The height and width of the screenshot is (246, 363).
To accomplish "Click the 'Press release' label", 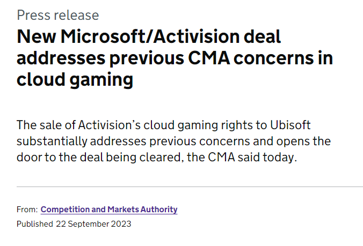I will pyautogui.click(x=57, y=15).
